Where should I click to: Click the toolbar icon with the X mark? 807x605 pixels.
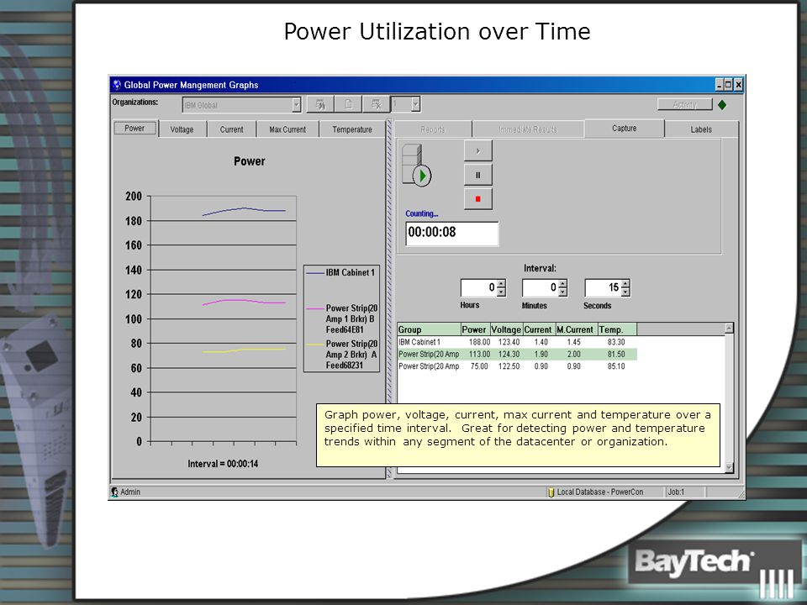click(x=377, y=104)
